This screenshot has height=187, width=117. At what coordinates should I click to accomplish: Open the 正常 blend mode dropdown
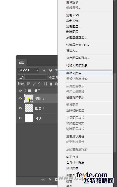[32, 77]
